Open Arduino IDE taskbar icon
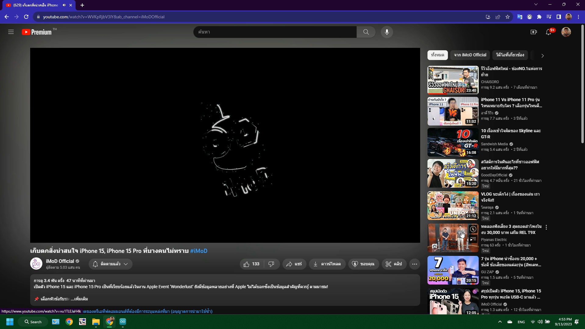 click(x=123, y=322)
